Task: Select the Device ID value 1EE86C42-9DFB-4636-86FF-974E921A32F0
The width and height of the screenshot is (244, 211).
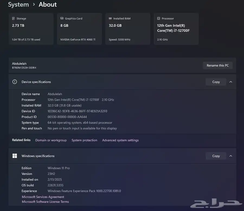Action: [77, 111]
